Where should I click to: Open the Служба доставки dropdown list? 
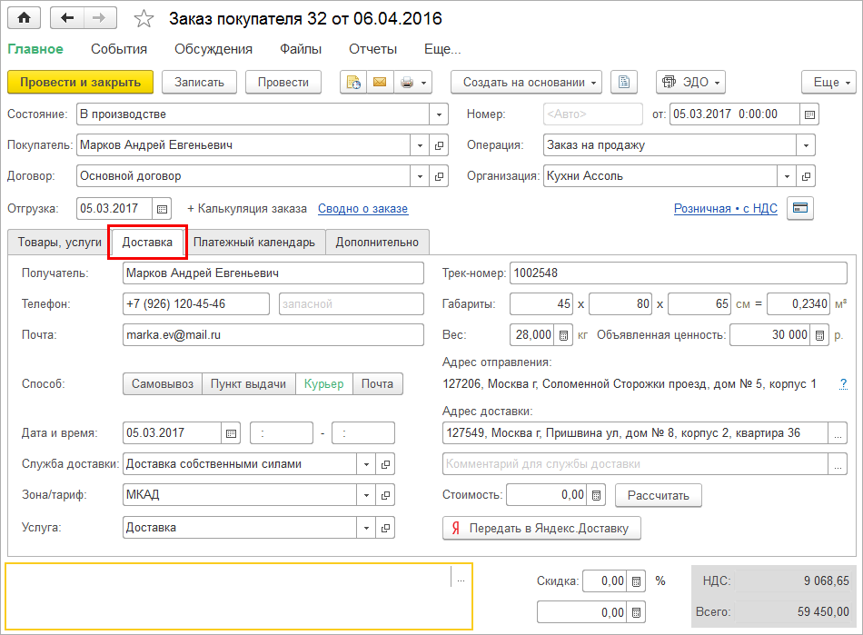[x=366, y=464]
